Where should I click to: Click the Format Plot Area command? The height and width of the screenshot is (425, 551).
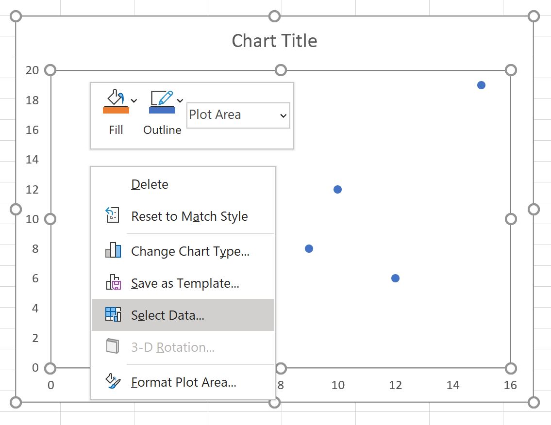tap(184, 382)
